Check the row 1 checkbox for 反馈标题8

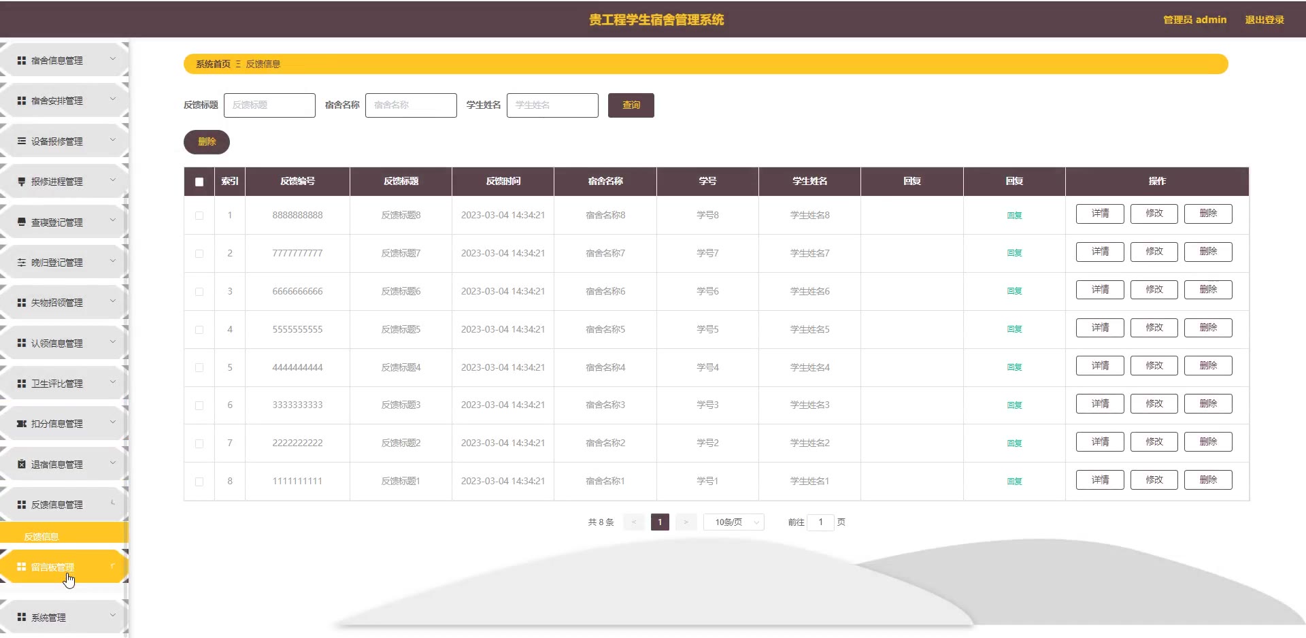(199, 216)
